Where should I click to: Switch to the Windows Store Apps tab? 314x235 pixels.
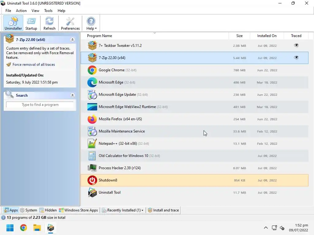[78, 210]
